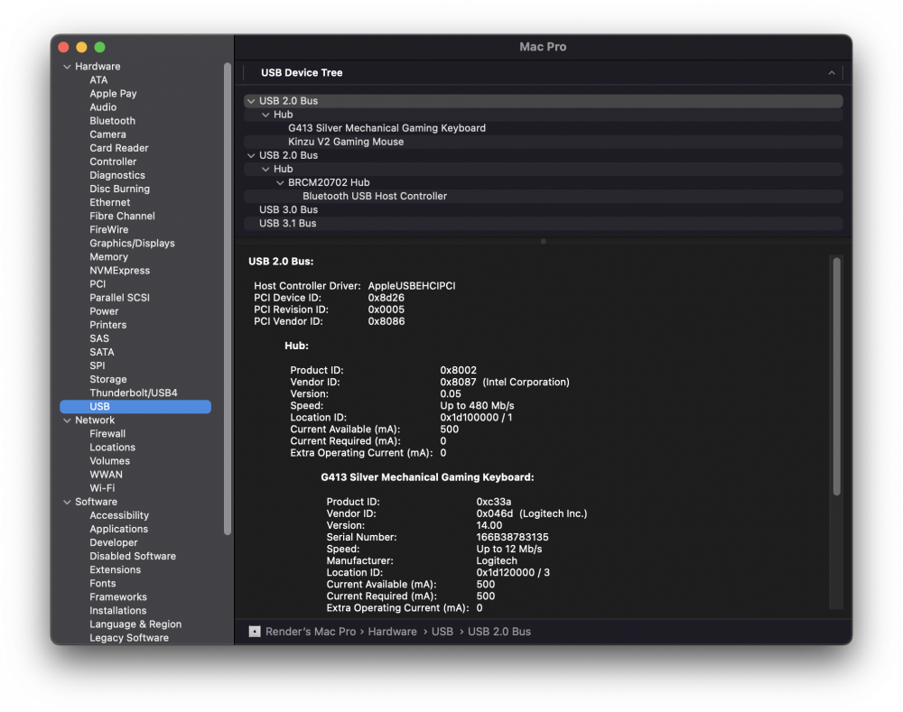903x712 pixels.
Task: Collapse the first USB 2.0 Bus chevron
Action: click(251, 101)
